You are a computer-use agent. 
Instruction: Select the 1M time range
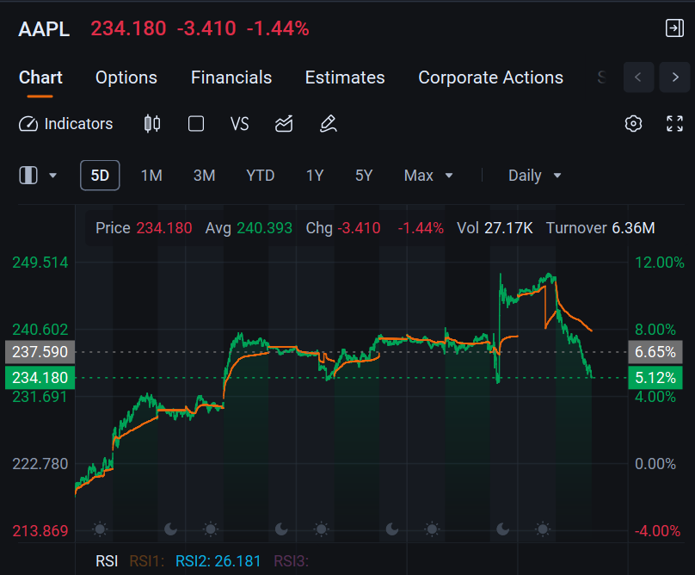pos(151,176)
